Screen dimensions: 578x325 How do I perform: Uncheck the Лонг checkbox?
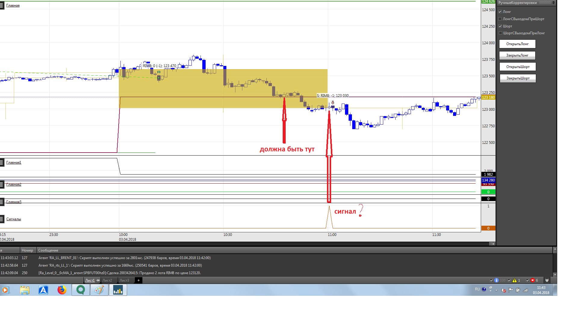(500, 12)
